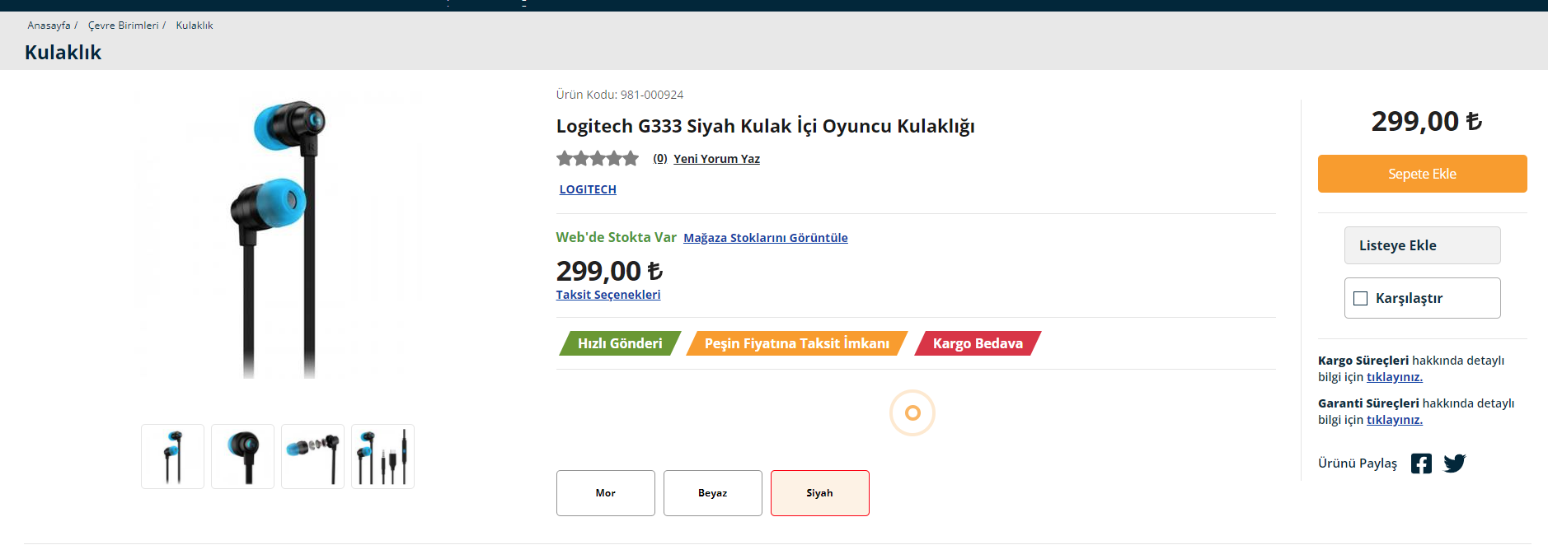Screen dimensions: 1548x545
Task: Open the LOGITECH brand link
Action: pyautogui.click(x=588, y=189)
